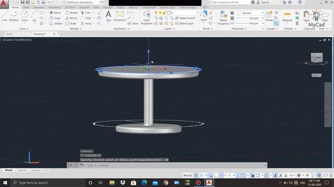The width and height of the screenshot is (334, 187).
Task: Open the Manage ribbon tab
Action: point(108,7)
